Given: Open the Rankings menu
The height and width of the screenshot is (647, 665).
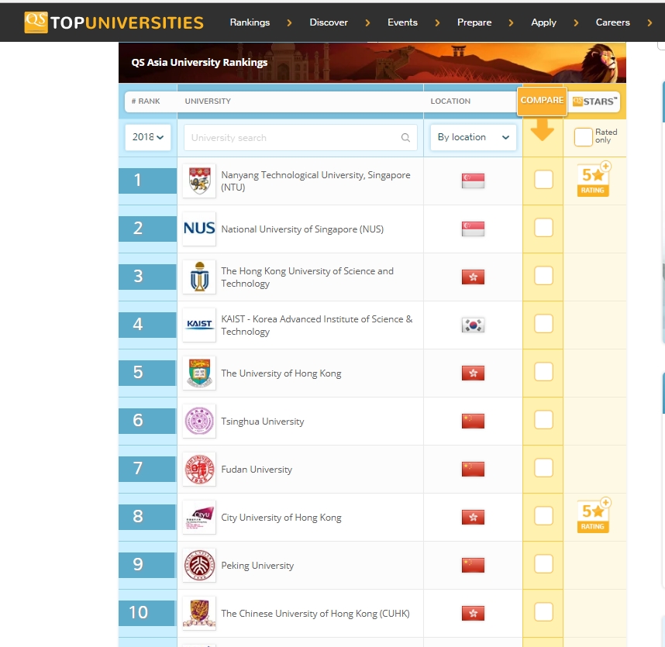Looking at the screenshot, I should coord(250,22).
